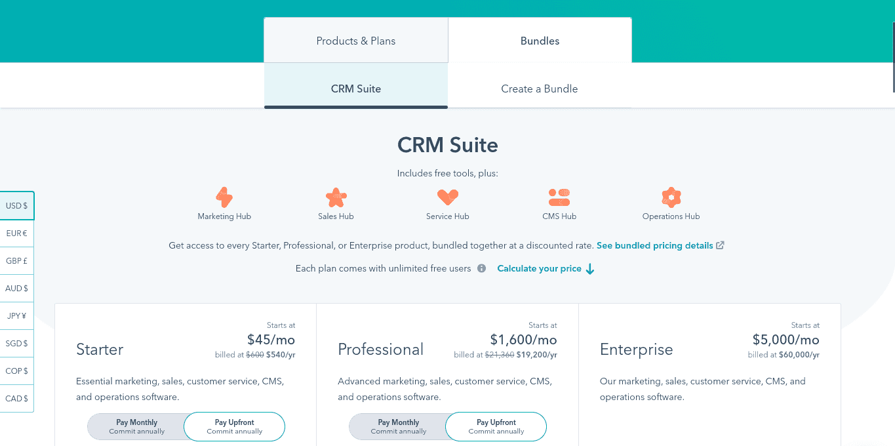The height and width of the screenshot is (446, 895).
Task: Choose Pay Upfront for the Professional plan
Action: tap(496, 426)
